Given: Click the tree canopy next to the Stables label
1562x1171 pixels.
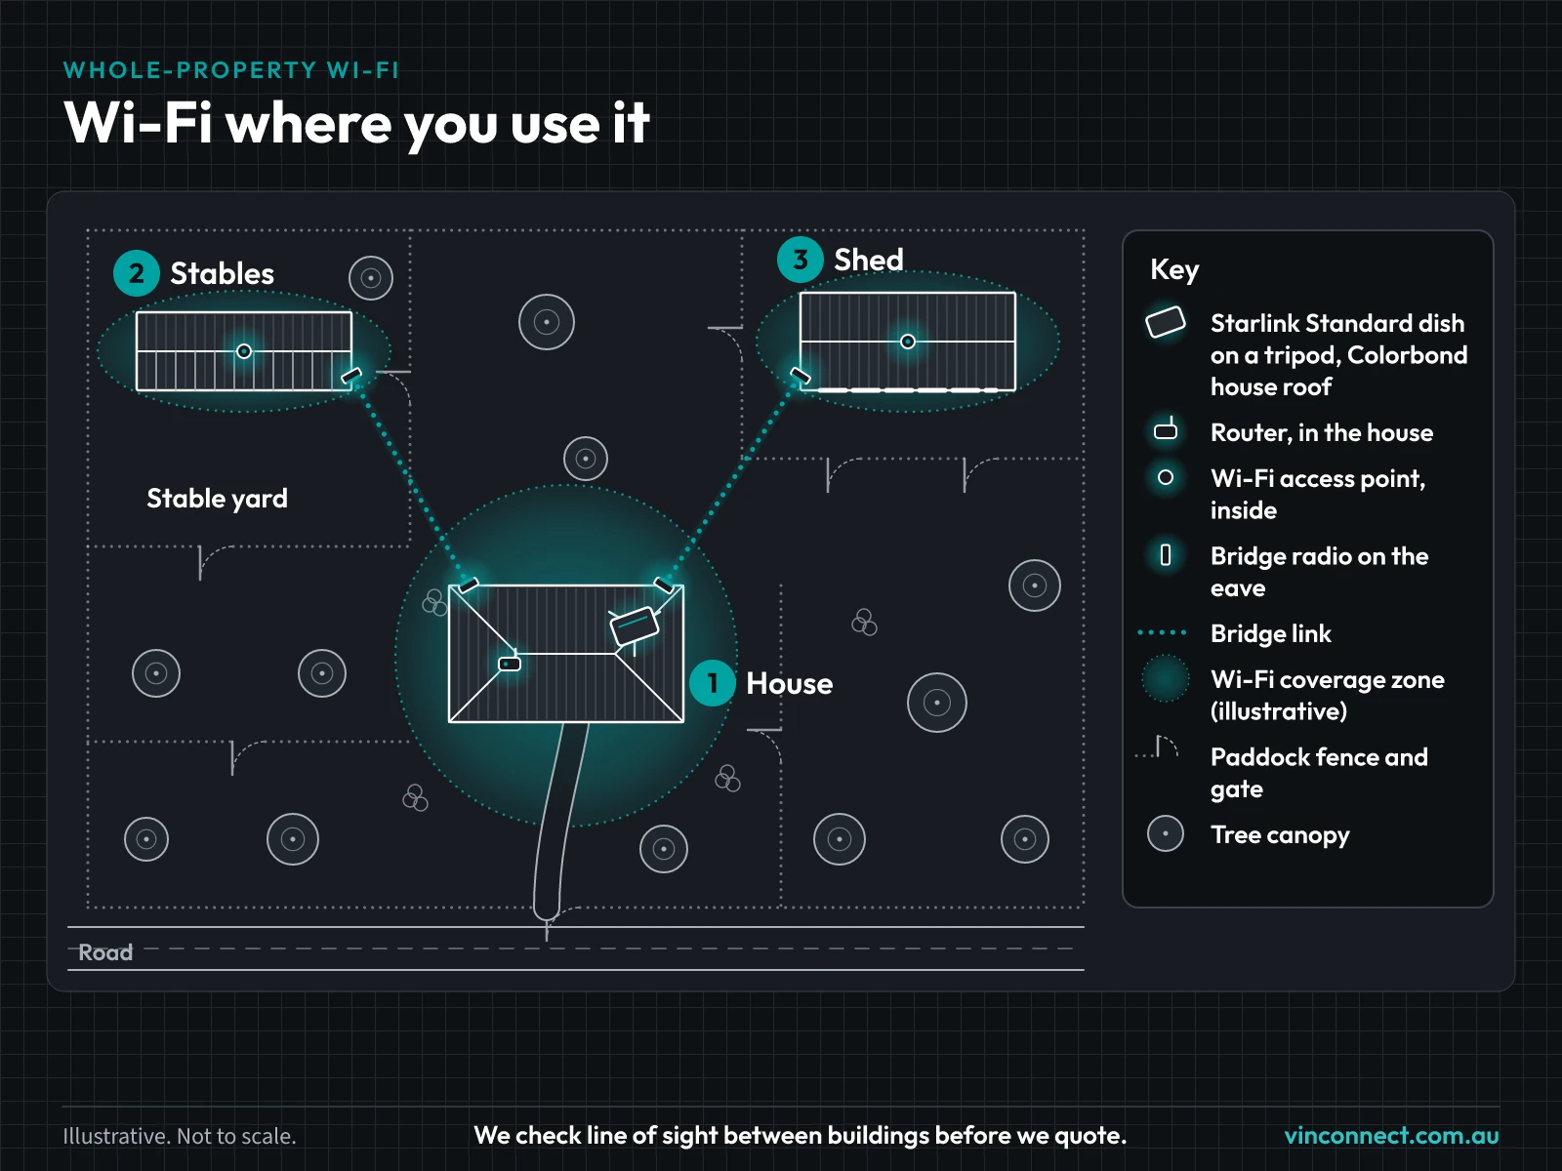Looking at the screenshot, I should coord(371,278).
